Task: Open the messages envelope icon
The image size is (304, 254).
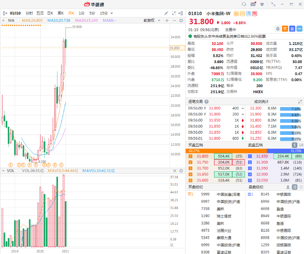Action: click(253, 4)
